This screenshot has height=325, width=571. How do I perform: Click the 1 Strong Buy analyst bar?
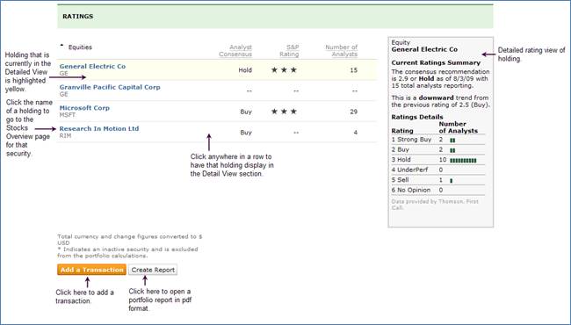(452, 141)
